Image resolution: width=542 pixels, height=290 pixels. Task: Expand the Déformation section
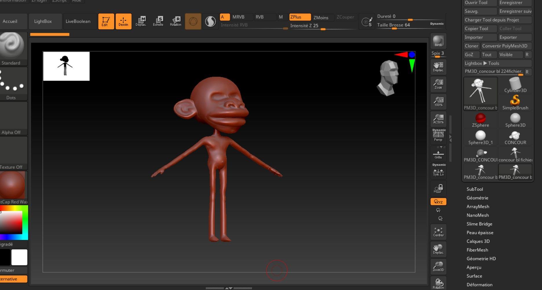tap(479, 285)
